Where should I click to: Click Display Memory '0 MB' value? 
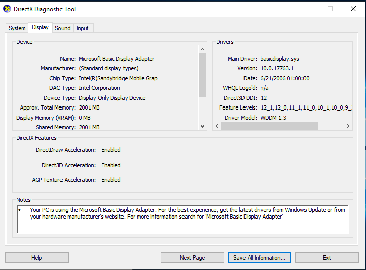(85, 118)
